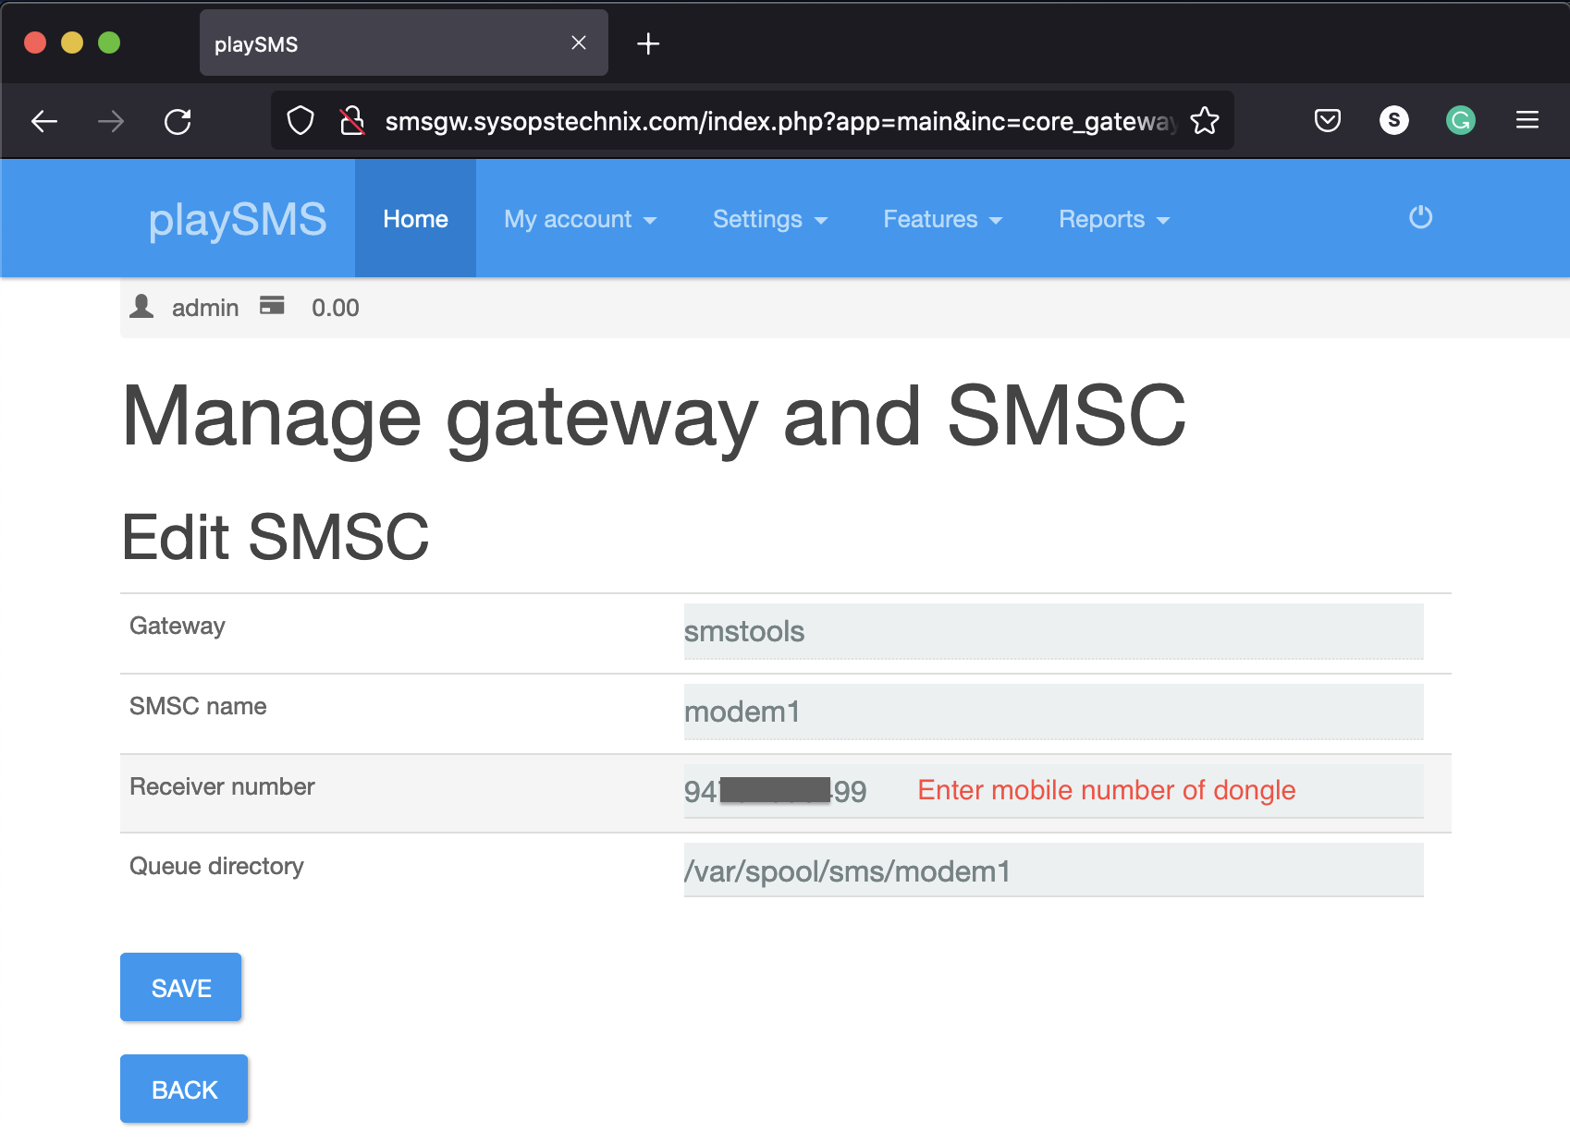Expand the My account dropdown
The height and width of the screenshot is (1144, 1570).
point(580,219)
